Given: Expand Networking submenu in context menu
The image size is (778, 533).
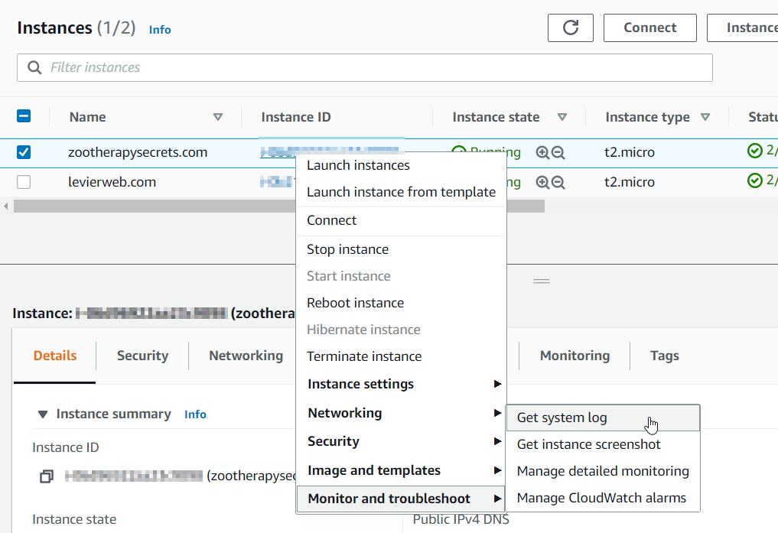Looking at the screenshot, I should 401,413.
